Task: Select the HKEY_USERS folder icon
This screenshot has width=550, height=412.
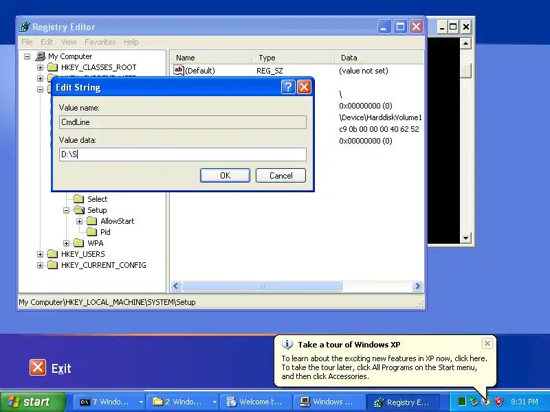Action: pyautogui.click(x=53, y=254)
